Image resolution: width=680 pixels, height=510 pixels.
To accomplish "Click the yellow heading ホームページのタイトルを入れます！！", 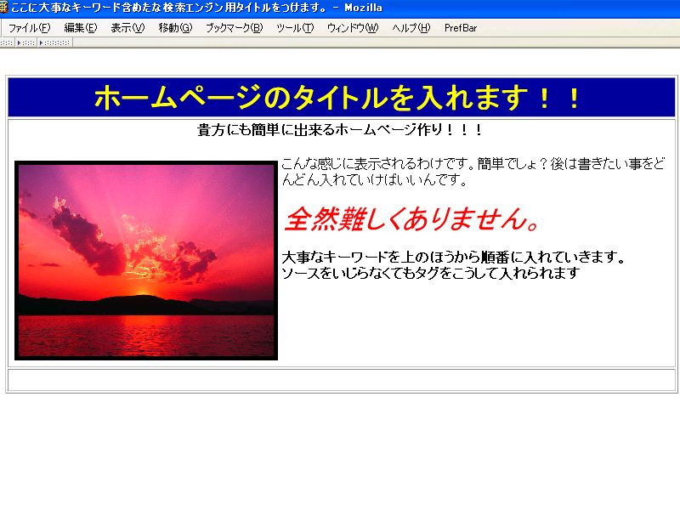I will tap(337, 98).
